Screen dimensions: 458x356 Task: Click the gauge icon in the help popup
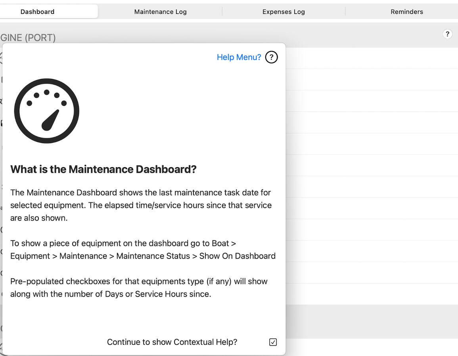pos(47,111)
